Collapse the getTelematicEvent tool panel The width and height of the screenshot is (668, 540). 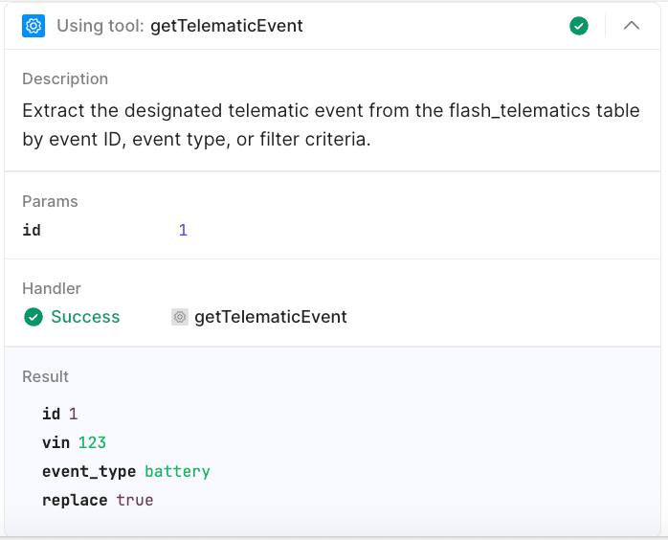[632, 26]
